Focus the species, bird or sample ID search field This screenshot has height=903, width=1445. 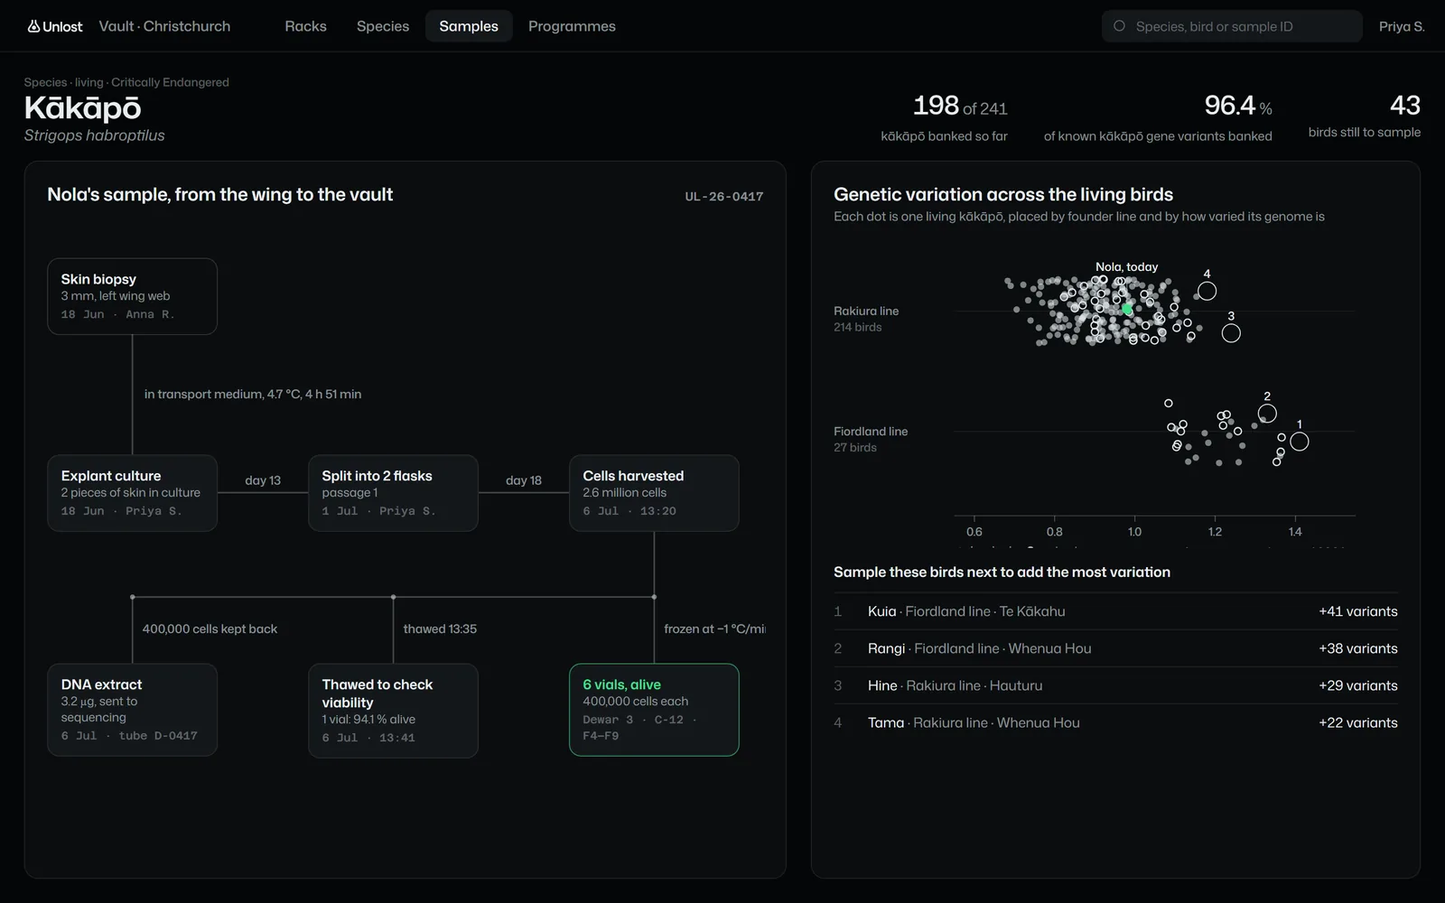(x=1232, y=26)
